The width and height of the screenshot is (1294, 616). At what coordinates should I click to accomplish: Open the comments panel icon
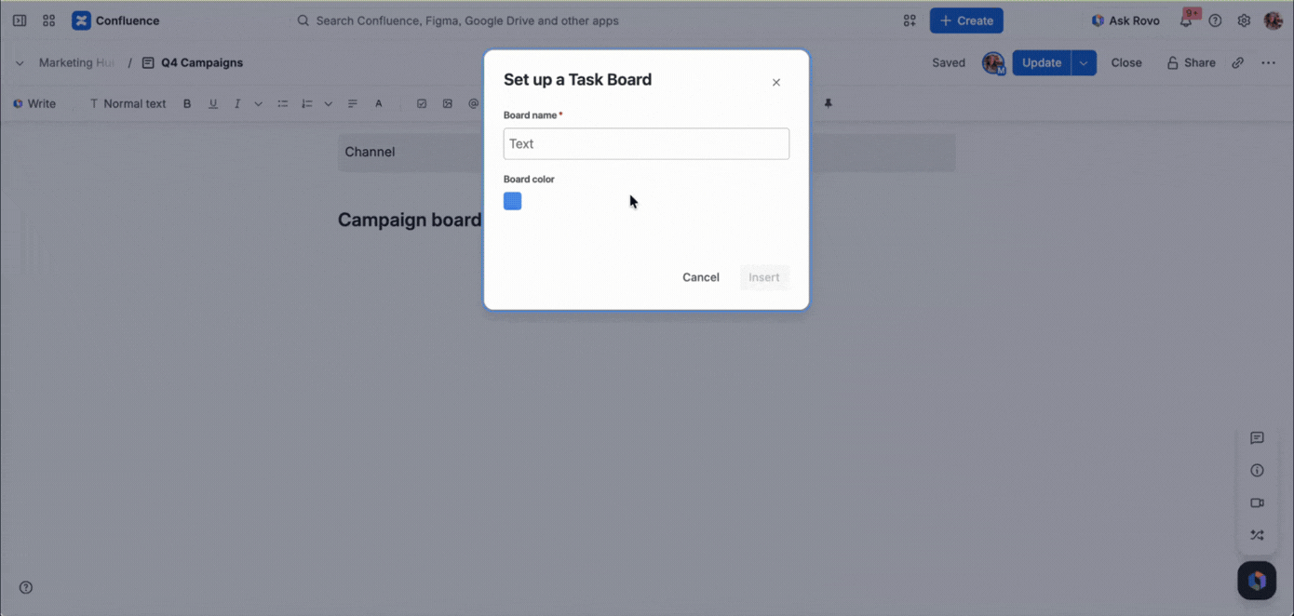(1257, 438)
